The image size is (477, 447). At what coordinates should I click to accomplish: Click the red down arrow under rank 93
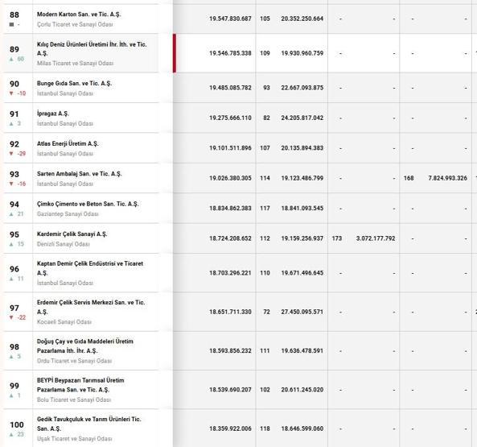[11, 184]
